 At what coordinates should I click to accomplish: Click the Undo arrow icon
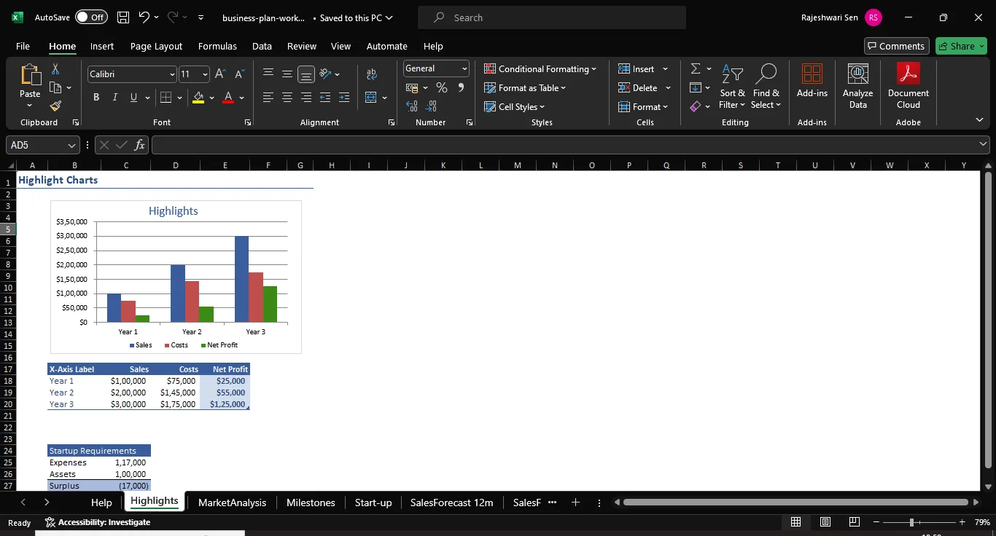[x=144, y=17]
